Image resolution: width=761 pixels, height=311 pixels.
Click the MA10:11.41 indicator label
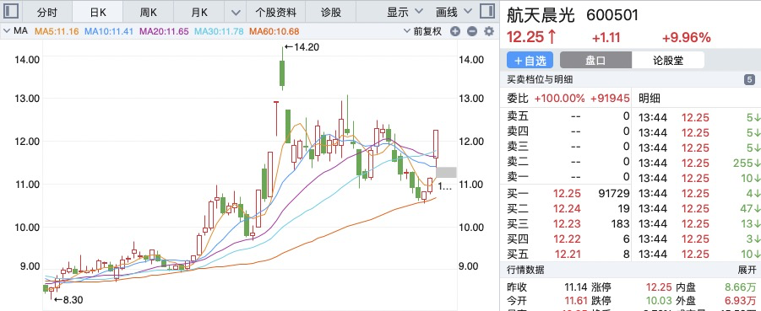[x=109, y=31]
